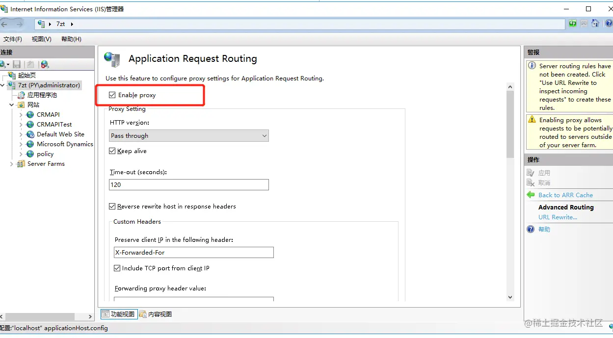Screen dimensions: 613x338
Task: Open the HTTP version Pass through dropdown
Action: pyautogui.click(x=189, y=135)
